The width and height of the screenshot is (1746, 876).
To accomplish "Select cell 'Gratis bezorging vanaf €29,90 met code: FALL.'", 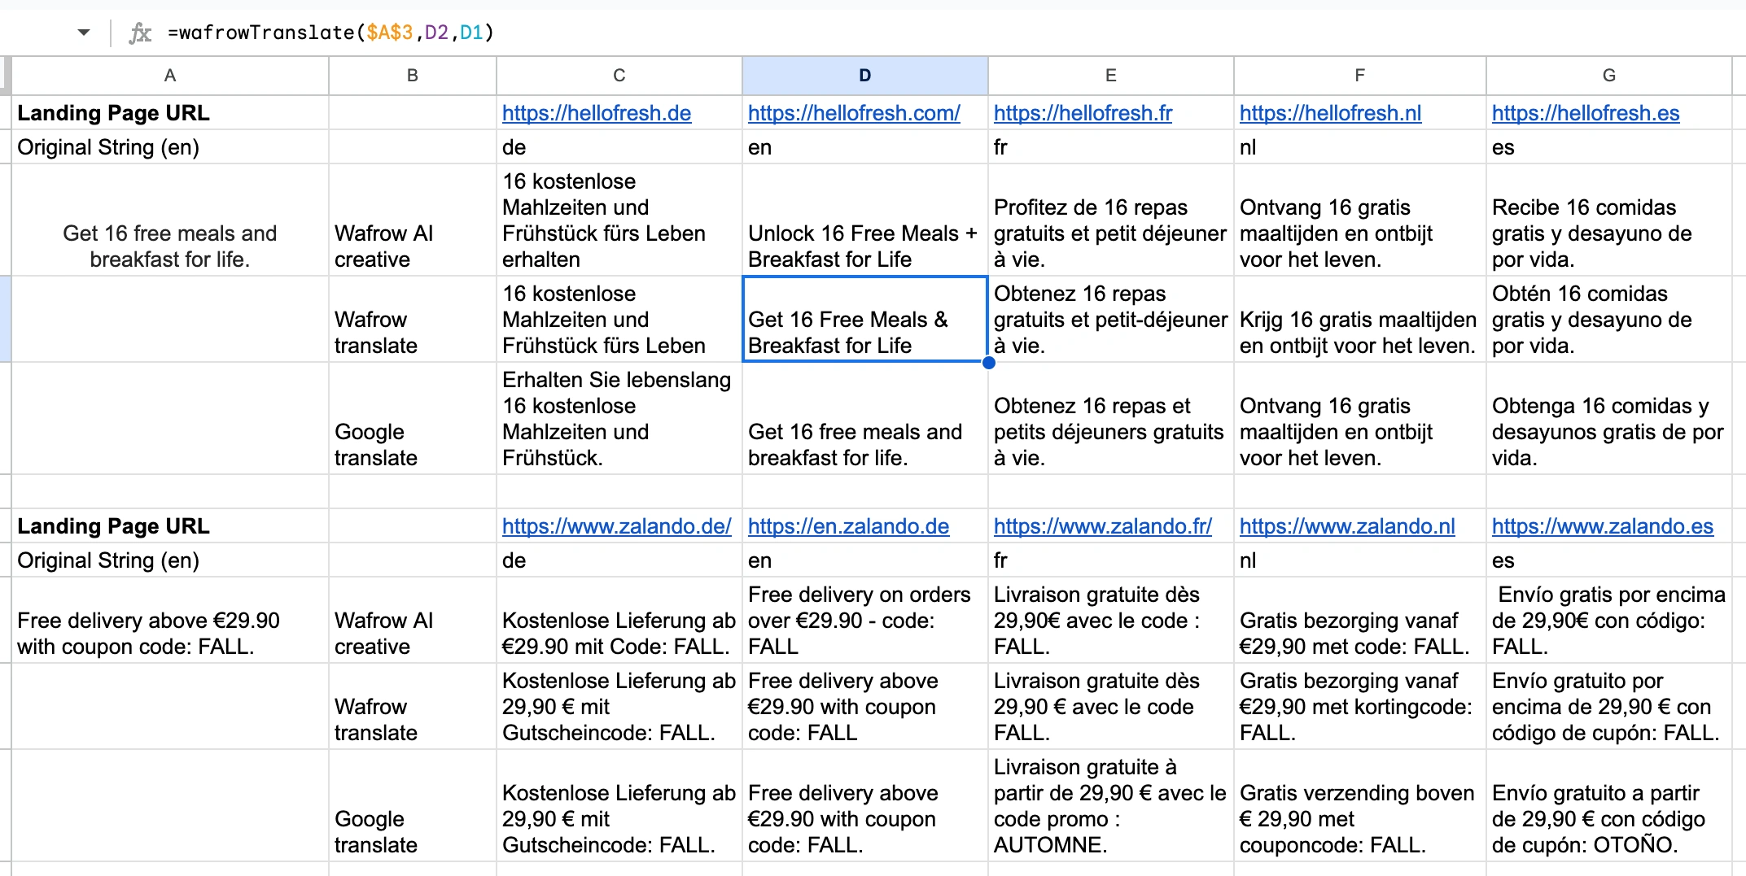I will 1360,620.
